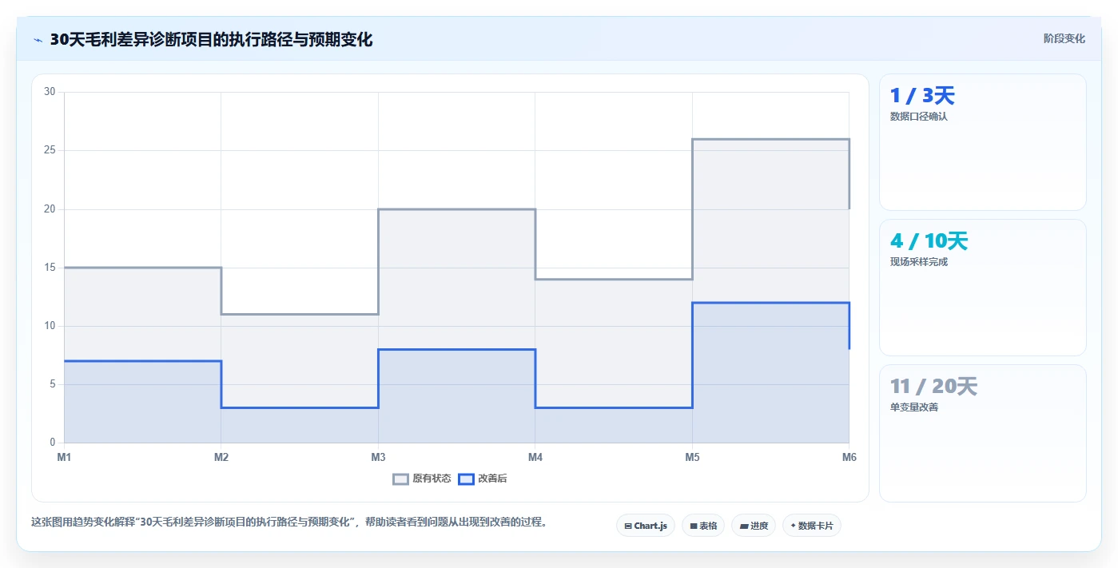This screenshot has height=568, width=1118.
Task: Click the 表格 tag icon
Action: [x=694, y=526]
